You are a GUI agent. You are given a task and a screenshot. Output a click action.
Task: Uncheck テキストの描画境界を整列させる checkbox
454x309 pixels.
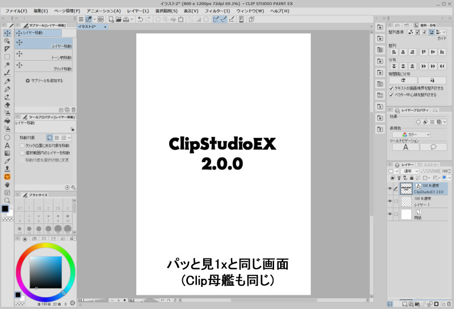point(391,88)
